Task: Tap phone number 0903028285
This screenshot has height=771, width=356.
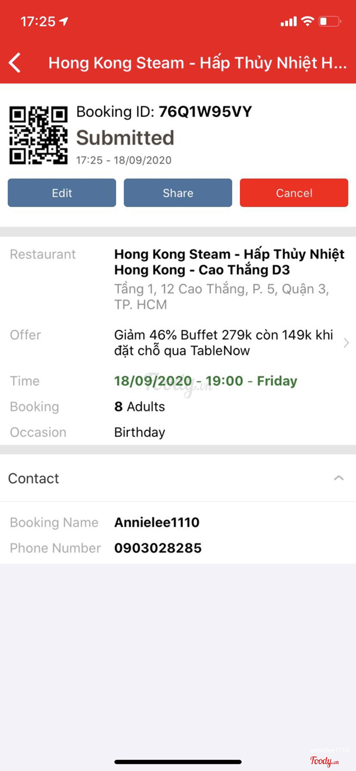Action: [x=158, y=548]
